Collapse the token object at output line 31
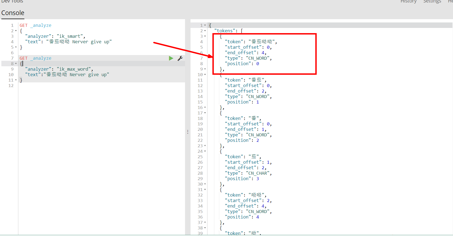Screen dimensions: 453x236 pos(205,190)
